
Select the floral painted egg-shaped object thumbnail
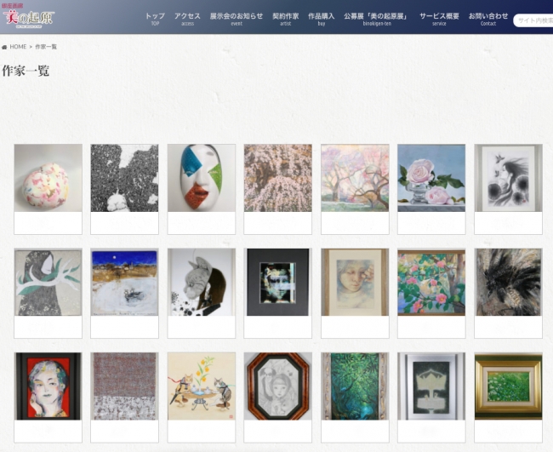point(48,178)
